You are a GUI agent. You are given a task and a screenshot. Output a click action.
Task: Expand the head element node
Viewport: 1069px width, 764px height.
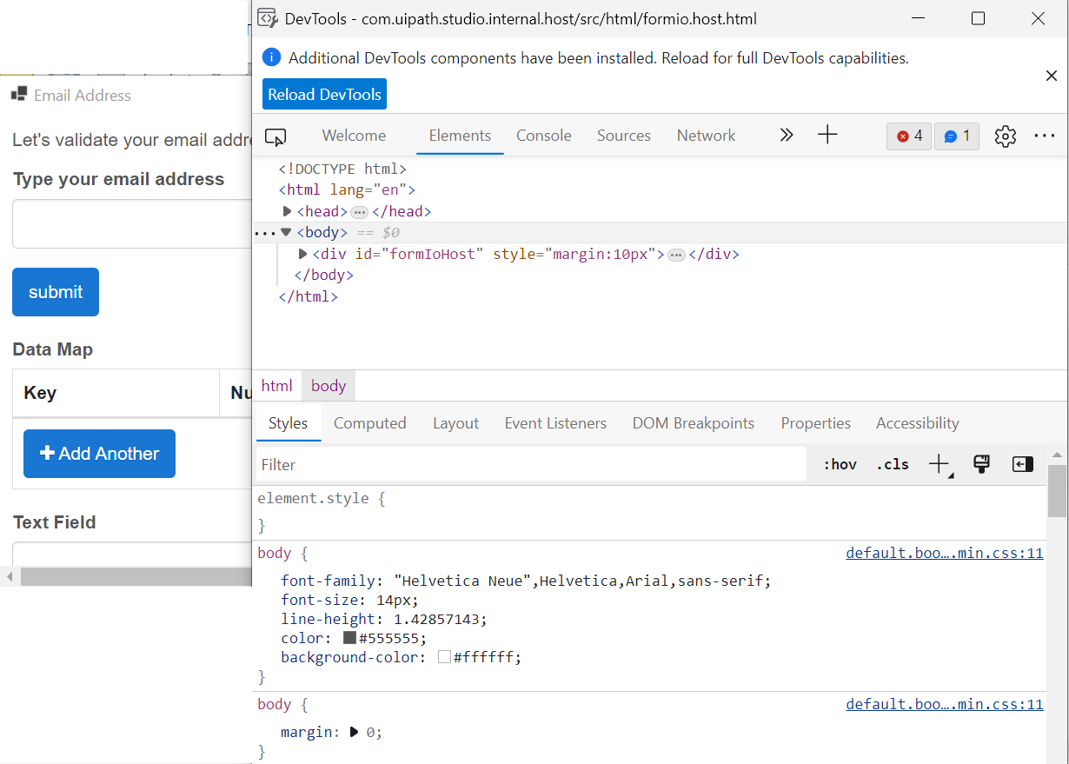click(288, 211)
